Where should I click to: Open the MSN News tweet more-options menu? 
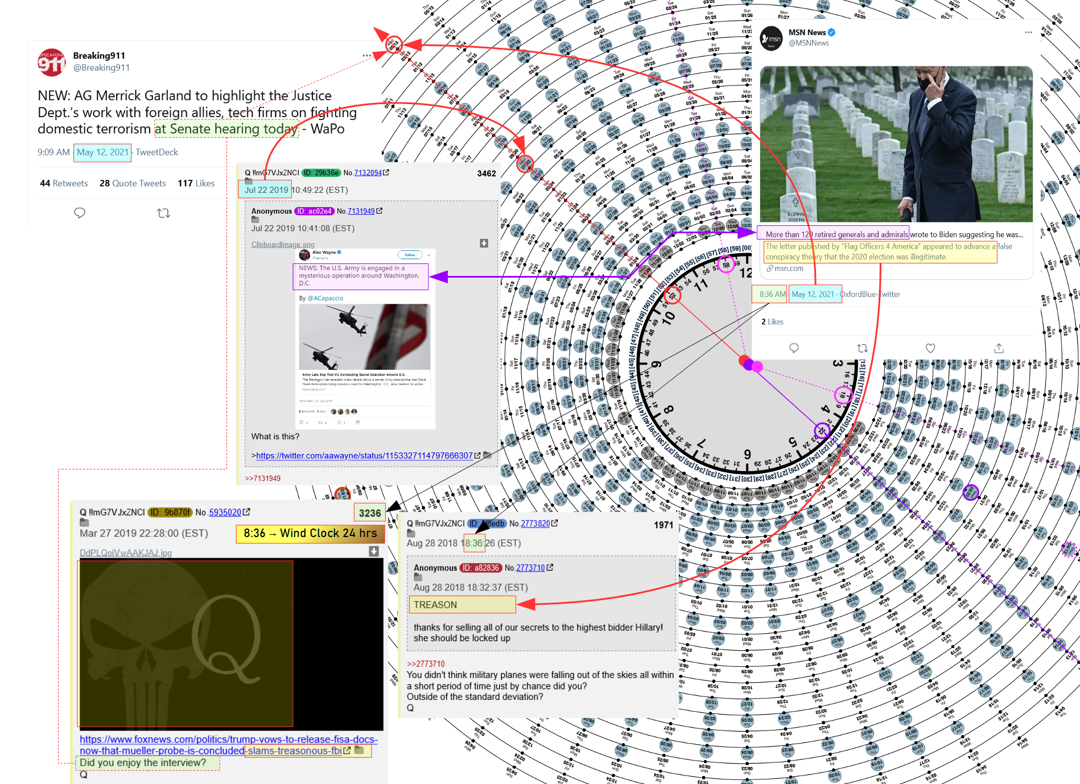click(1028, 32)
